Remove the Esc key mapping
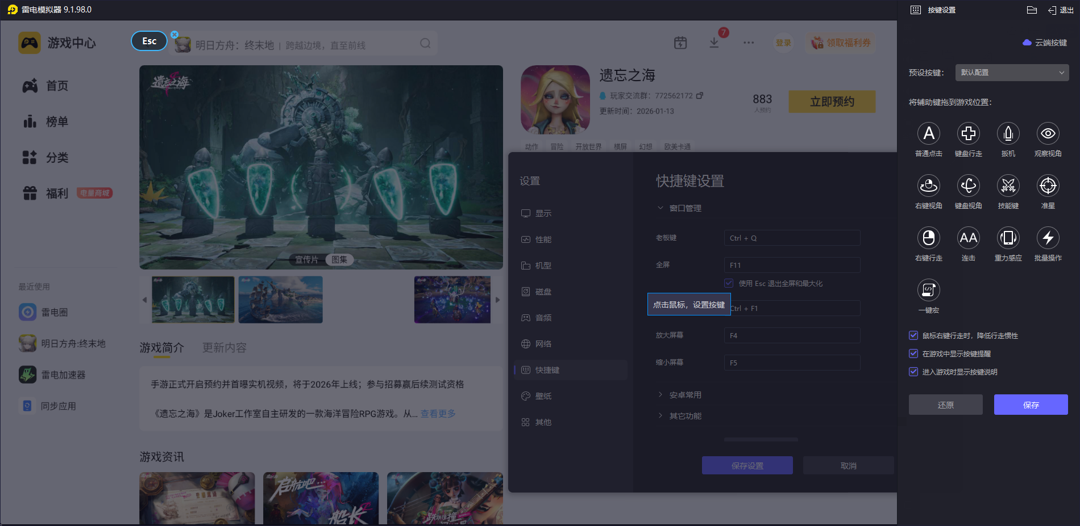Screen dimensions: 1080x526 point(175,35)
